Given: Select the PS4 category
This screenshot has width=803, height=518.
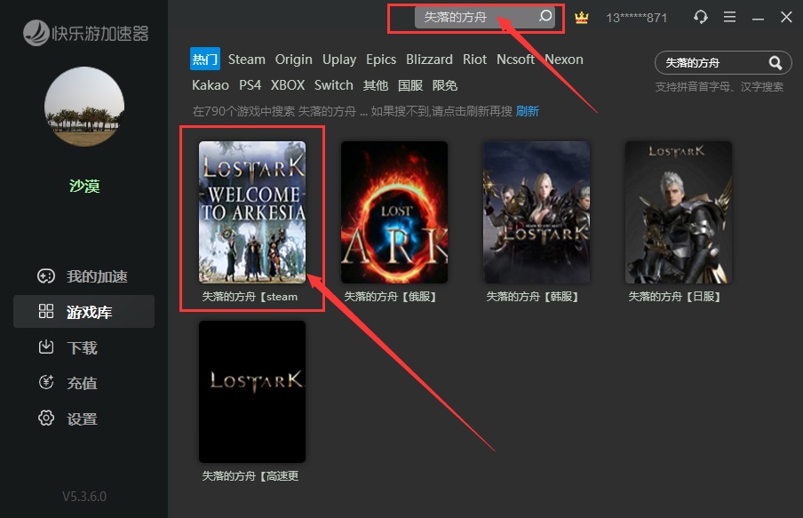Looking at the screenshot, I should pos(250,85).
